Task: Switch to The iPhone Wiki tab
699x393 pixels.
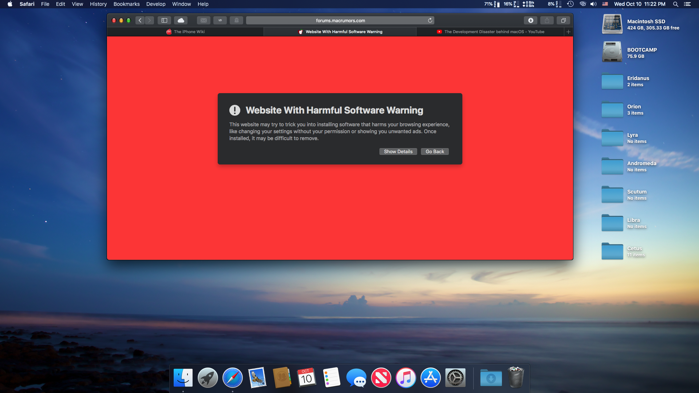Action: pos(186,32)
